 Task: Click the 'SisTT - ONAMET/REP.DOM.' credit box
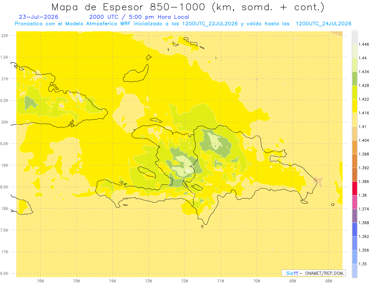[314, 273]
